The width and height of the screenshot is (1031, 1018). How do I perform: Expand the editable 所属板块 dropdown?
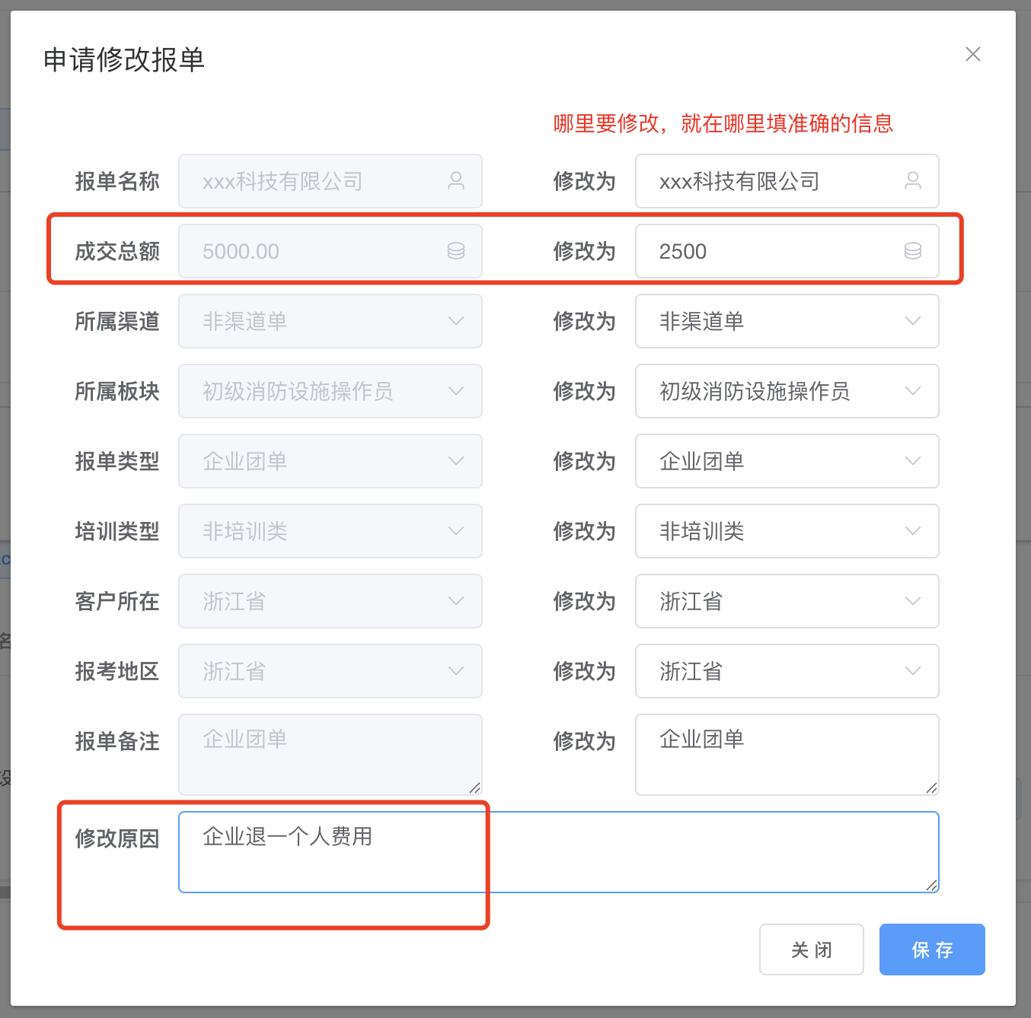(x=787, y=391)
